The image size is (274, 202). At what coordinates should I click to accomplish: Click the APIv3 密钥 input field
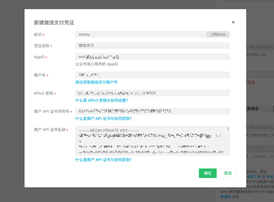pyautogui.click(x=152, y=93)
